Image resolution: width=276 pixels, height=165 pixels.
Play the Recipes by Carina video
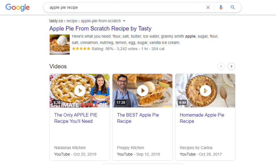click(x=205, y=91)
